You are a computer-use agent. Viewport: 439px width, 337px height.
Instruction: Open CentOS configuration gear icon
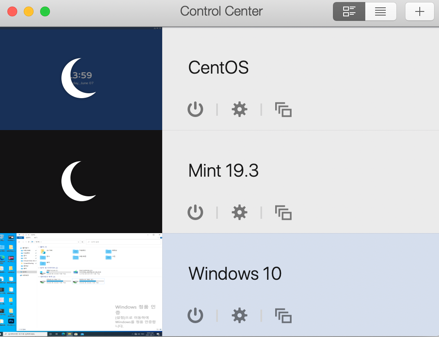click(240, 109)
